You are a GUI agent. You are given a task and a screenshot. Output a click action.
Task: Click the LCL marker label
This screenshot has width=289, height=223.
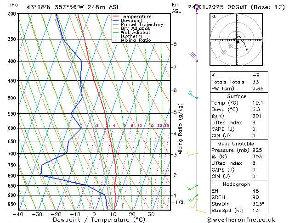[180, 202]
